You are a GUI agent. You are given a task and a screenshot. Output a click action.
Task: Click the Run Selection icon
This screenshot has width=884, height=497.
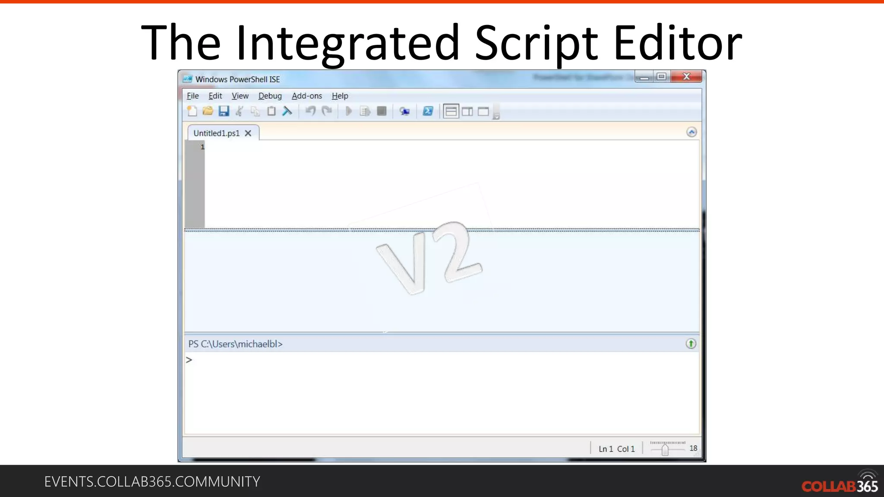[x=365, y=111]
